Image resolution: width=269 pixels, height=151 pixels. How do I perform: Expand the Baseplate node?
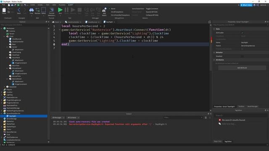(x=5, y=87)
